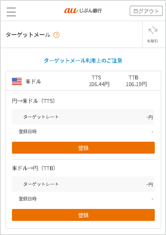Open the hamburger menu icon
The width and height of the screenshot is (166, 235).
pos(11,12)
